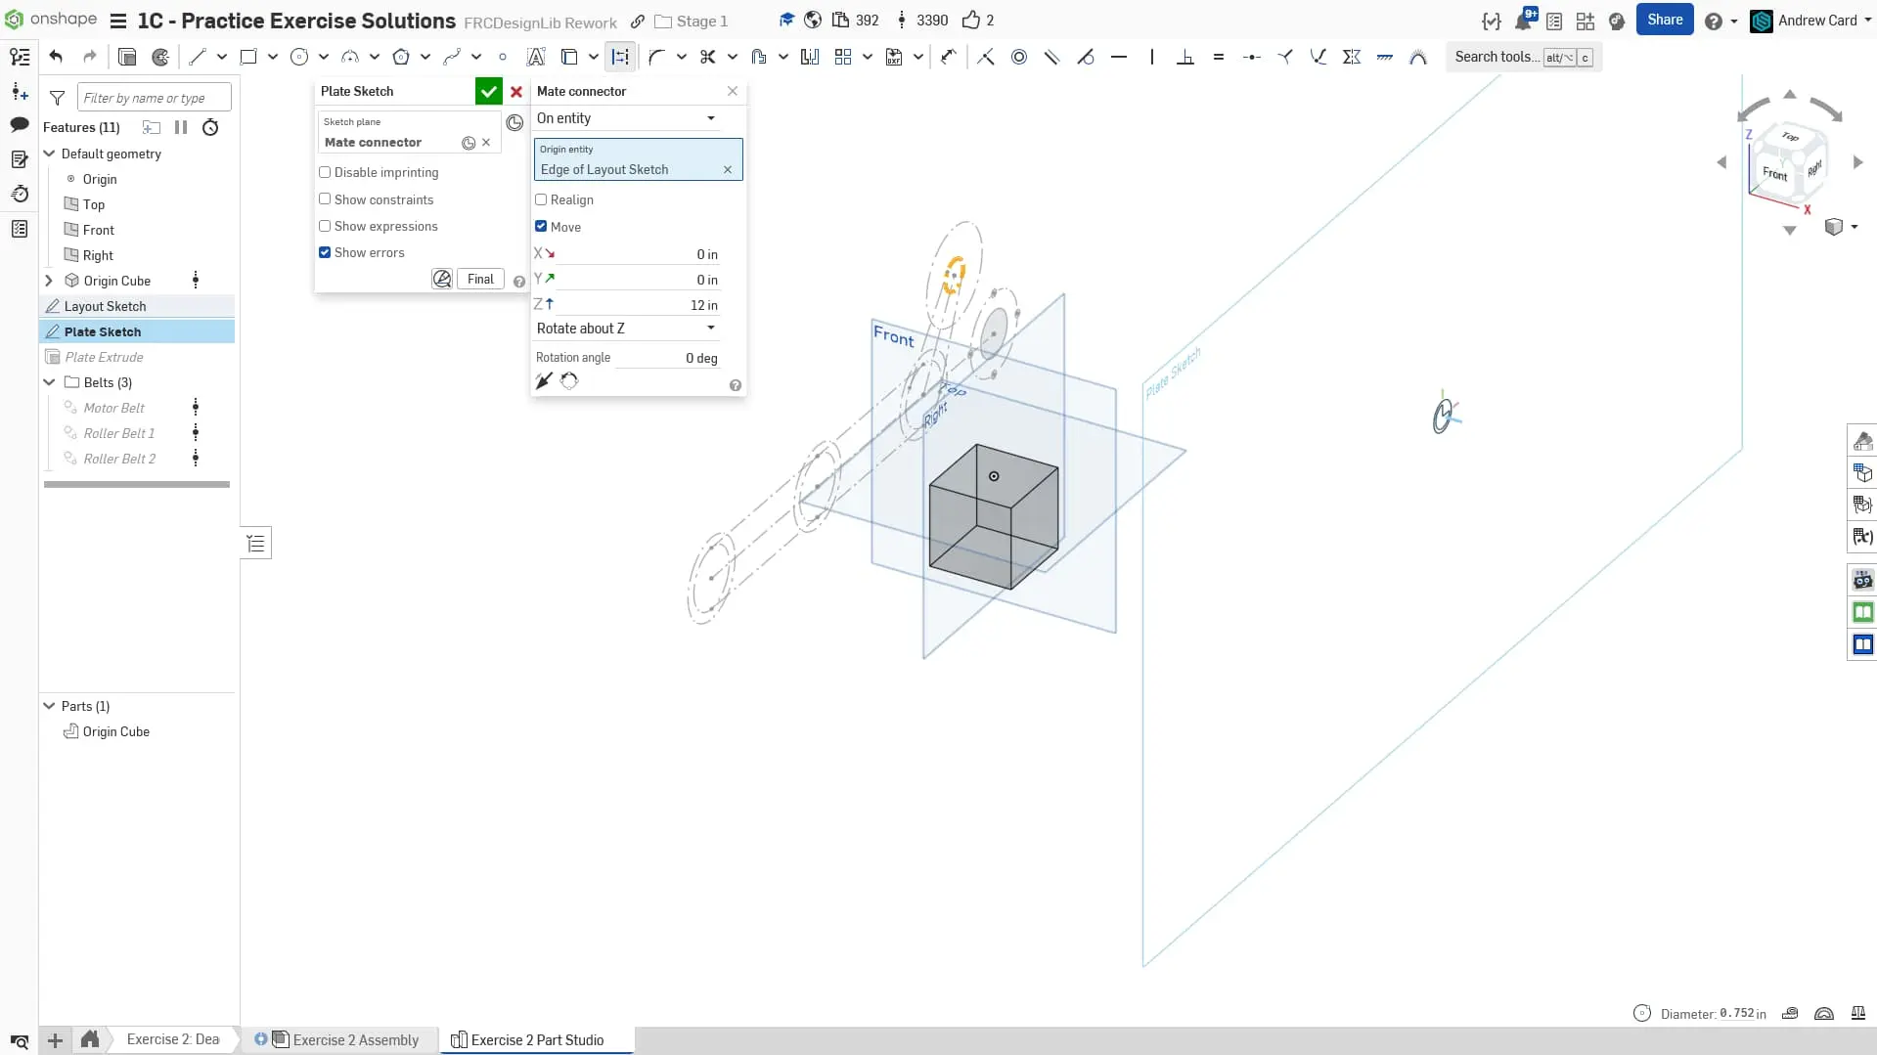Enable the Realign checkbox
Image resolution: width=1877 pixels, height=1055 pixels.
(541, 199)
